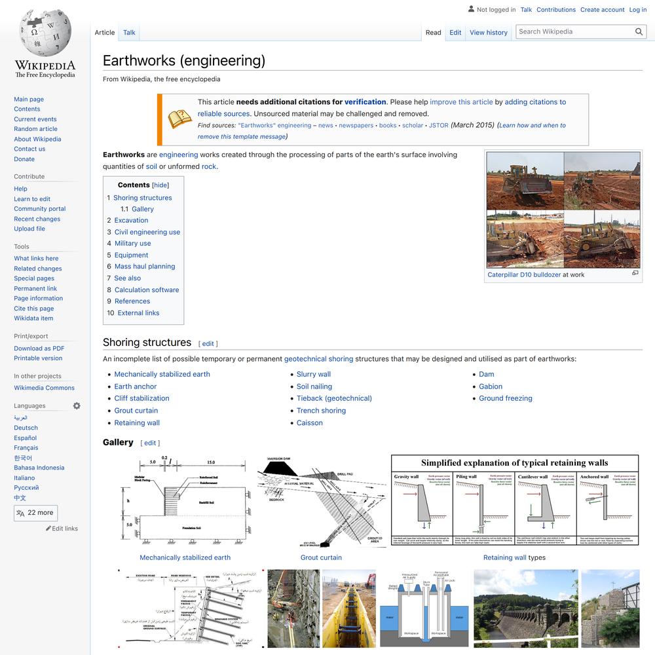Click the Wikipedia globe logo
Screen dimensions: 655x655
45,33
